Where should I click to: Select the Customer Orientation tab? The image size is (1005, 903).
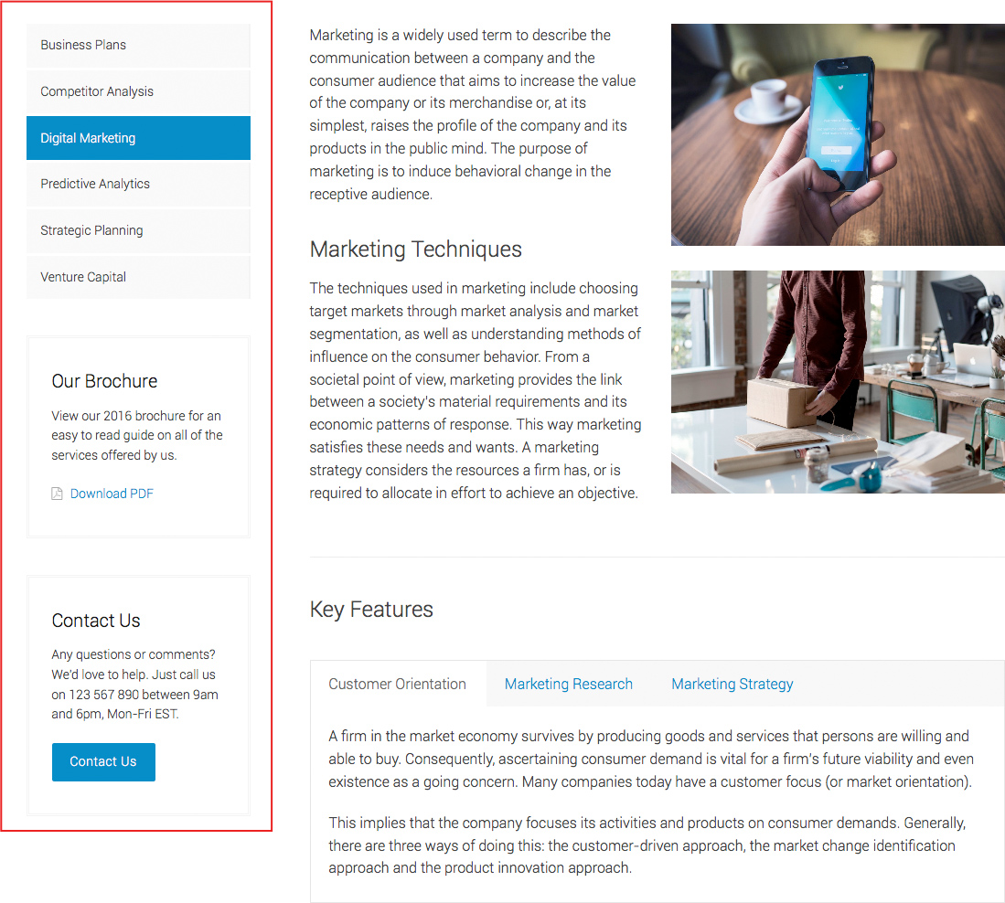click(398, 684)
